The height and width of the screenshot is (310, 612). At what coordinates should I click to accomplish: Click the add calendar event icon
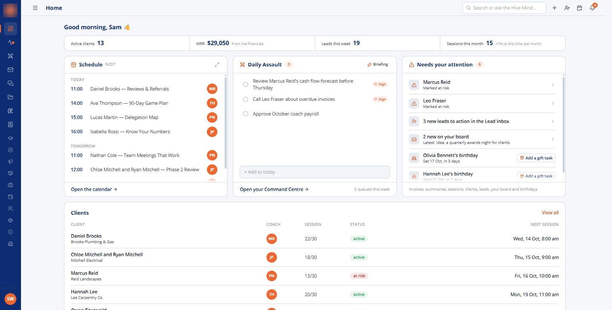pos(579,8)
